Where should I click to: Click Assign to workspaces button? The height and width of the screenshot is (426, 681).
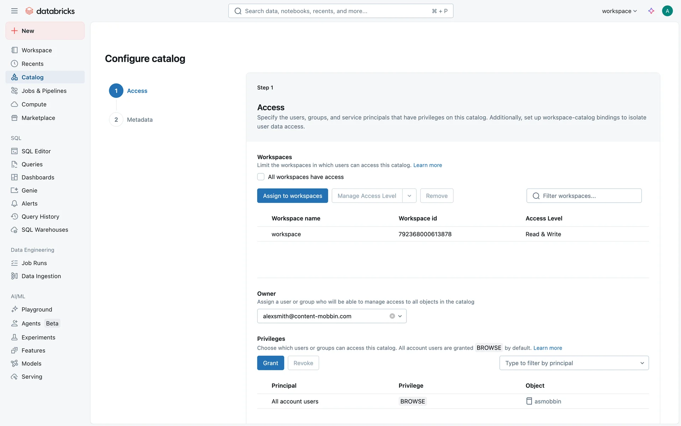292,196
